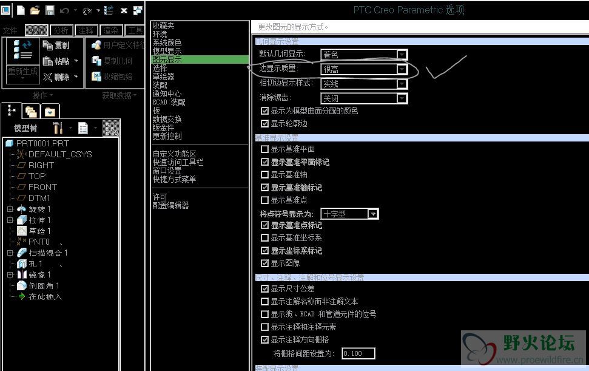Switch to the 分析 ribbon tab
The height and width of the screenshot is (371, 589).
[61, 30]
